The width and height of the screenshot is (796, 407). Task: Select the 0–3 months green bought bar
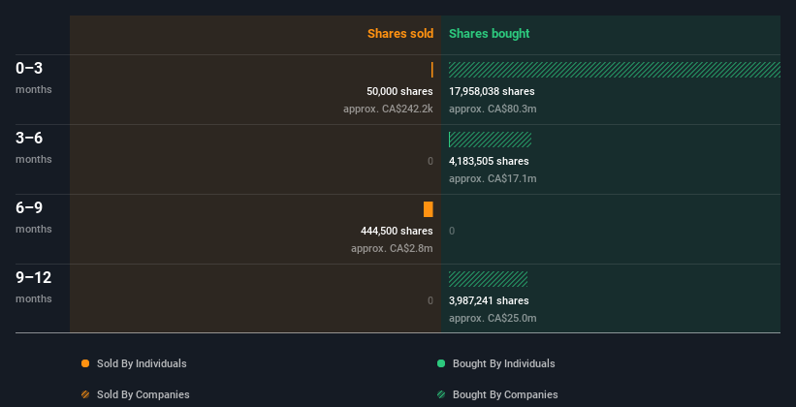coord(615,70)
